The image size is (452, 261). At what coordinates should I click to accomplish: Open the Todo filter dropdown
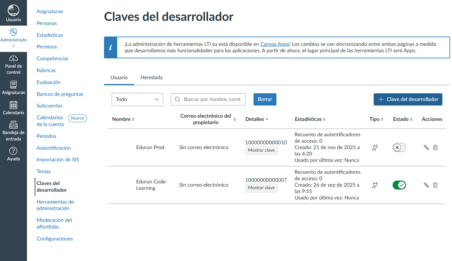137,99
